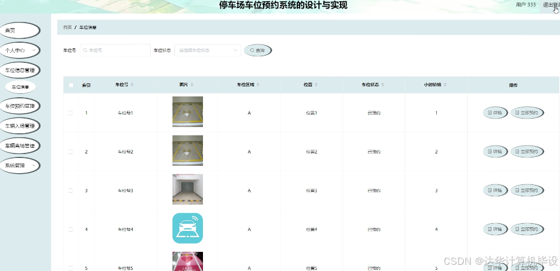Expand the 系统管理 sidebar menu
The image size is (560, 271).
pyautogui.click(x=20, y=166)
